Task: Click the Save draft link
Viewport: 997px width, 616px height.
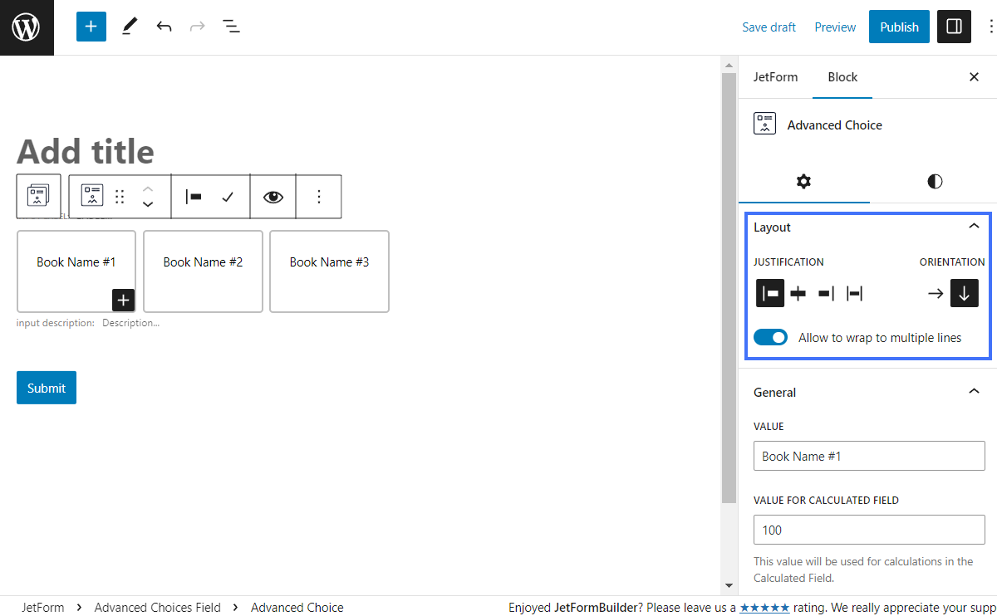Action: (769, 27)
